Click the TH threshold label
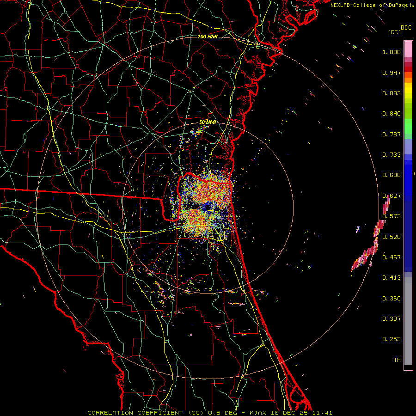 397,360
